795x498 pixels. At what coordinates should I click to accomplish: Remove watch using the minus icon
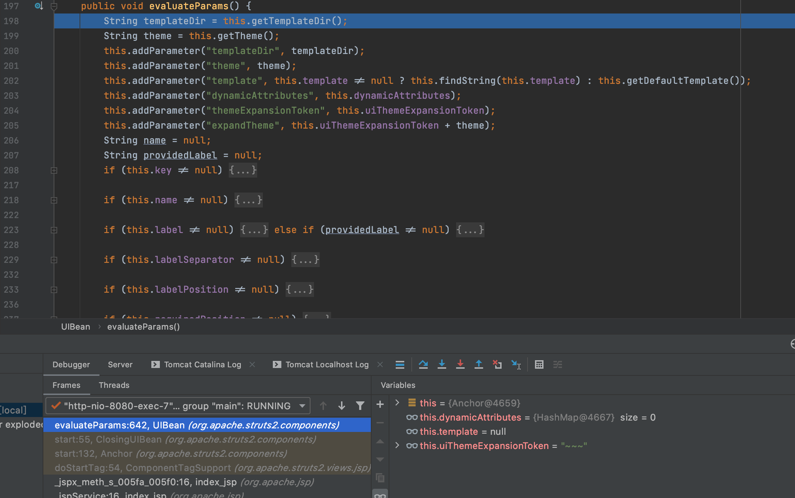coord(380,423)
